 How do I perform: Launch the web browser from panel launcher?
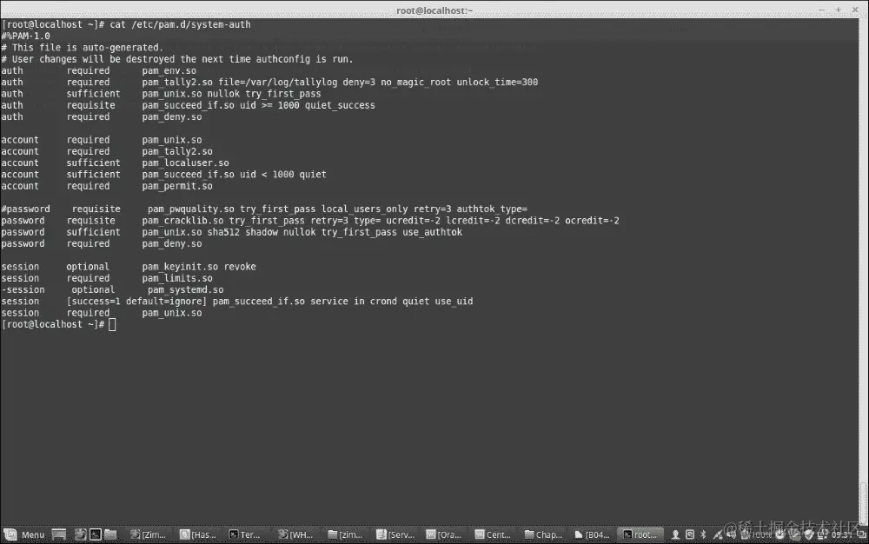click(x=81, y=534)
